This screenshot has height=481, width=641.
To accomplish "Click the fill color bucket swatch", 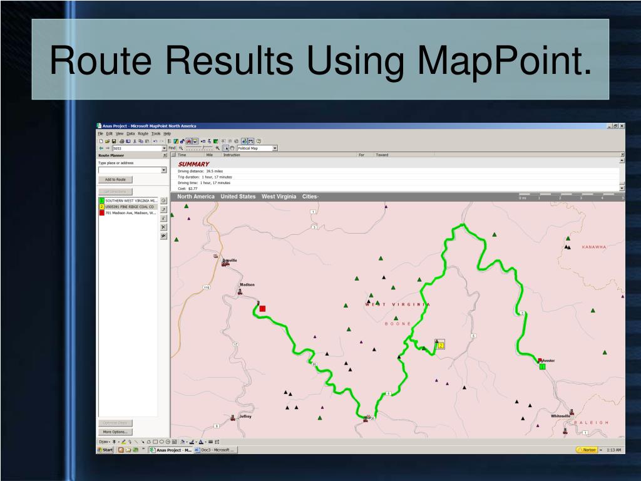I will pos(182,442).
